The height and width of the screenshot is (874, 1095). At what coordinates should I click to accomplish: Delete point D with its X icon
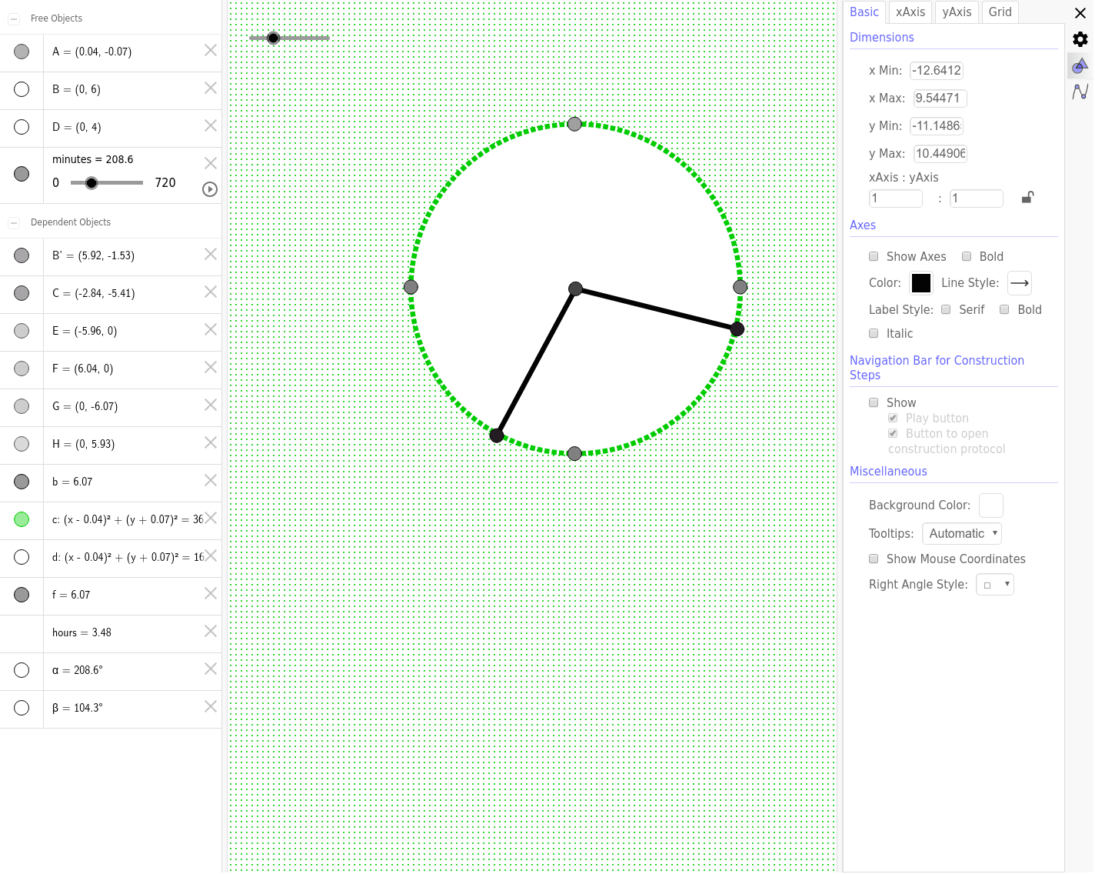(x=210, y=125)
